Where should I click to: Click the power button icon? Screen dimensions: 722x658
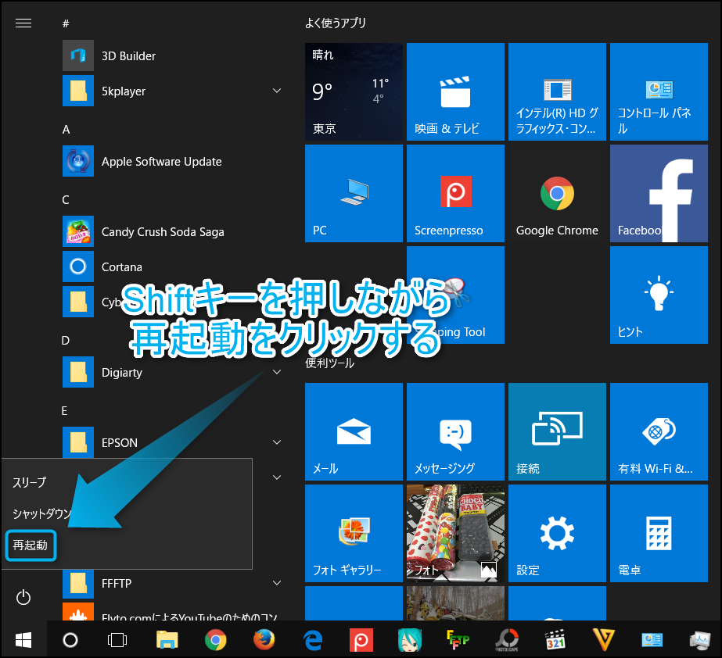[23, 598]
